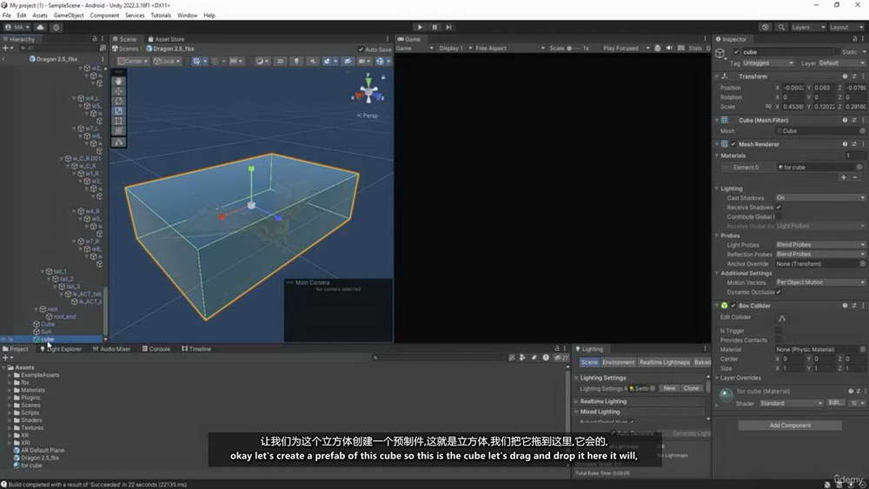Image resolution: width=869 pixels, height=489 pixels.
Task: Open the GameObject menu
Action: click(69, 16)
